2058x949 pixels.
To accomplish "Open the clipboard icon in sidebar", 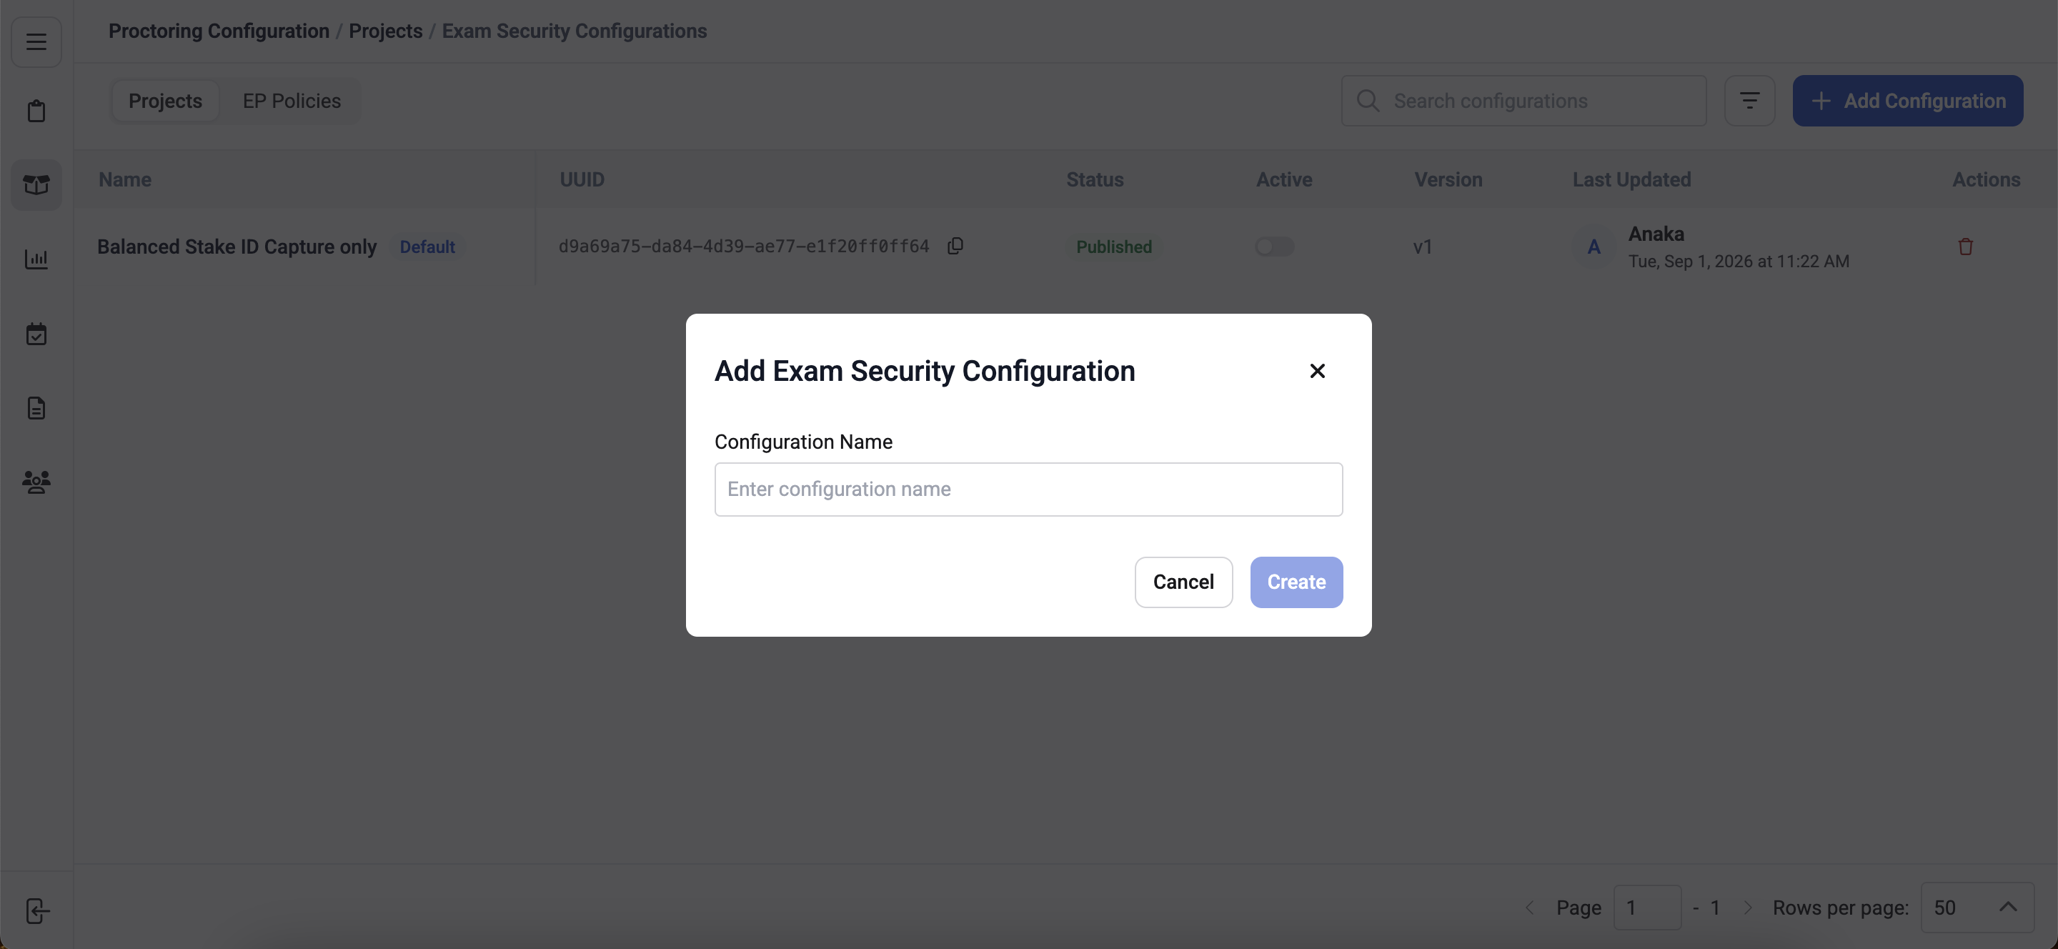I will click(x=36, y=111).
